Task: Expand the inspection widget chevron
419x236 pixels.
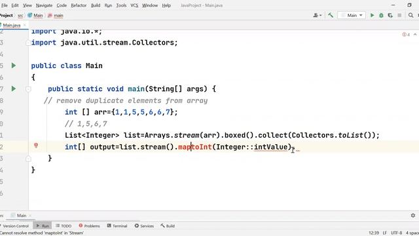Action: click(415, 35)
